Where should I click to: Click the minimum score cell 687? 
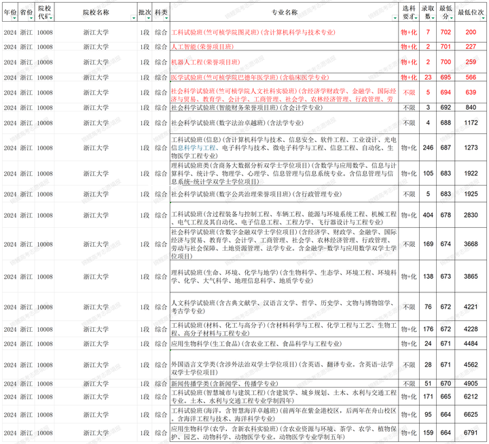click(446, 148)
